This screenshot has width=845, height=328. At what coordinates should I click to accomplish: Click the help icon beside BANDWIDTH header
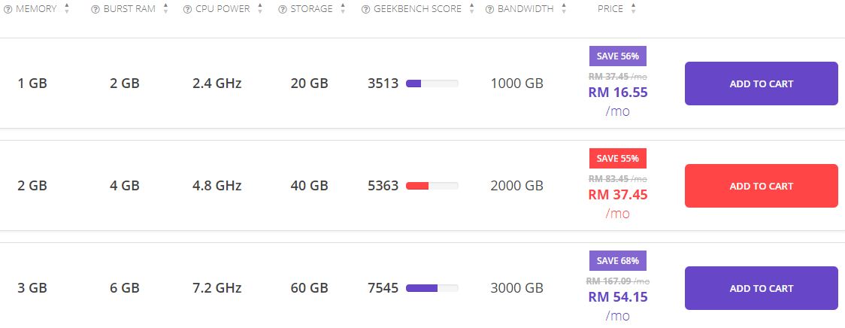490,10
